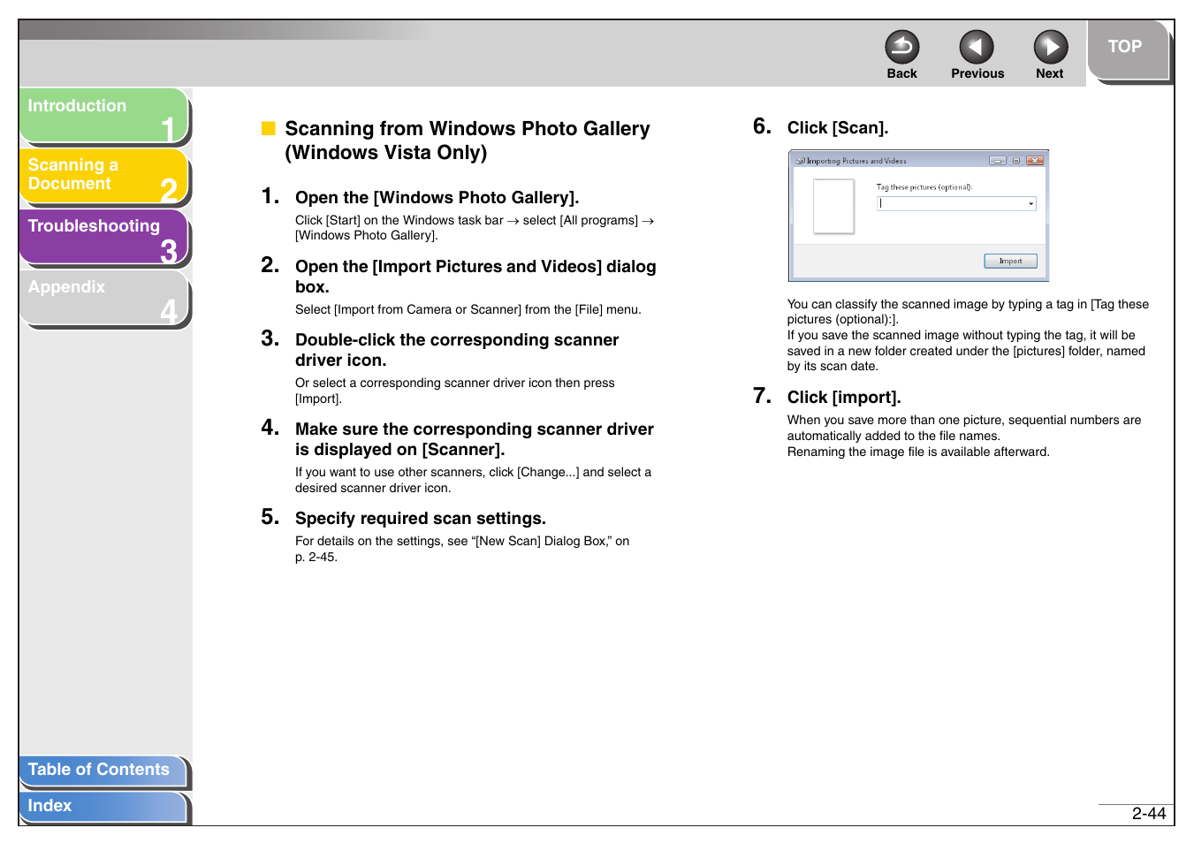Click the Importing Pictures and Videos title icon

[x=800, y=161]
